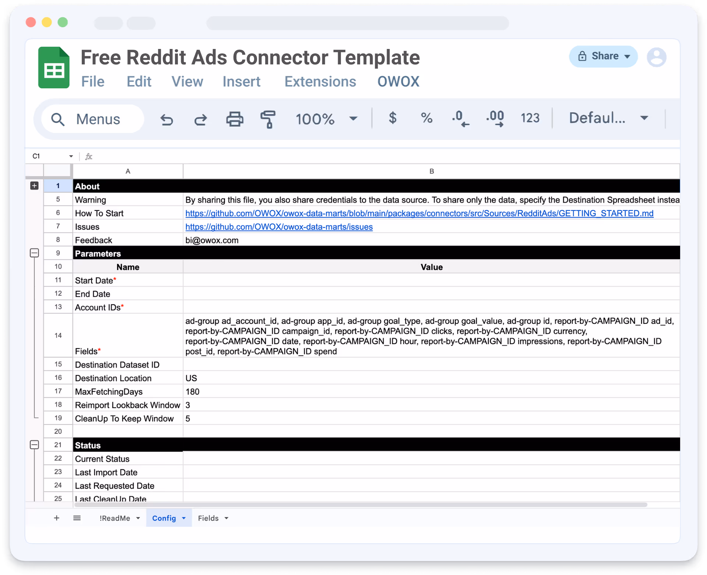
Task: Click the fx formula icon
Action: pos(89,156)
